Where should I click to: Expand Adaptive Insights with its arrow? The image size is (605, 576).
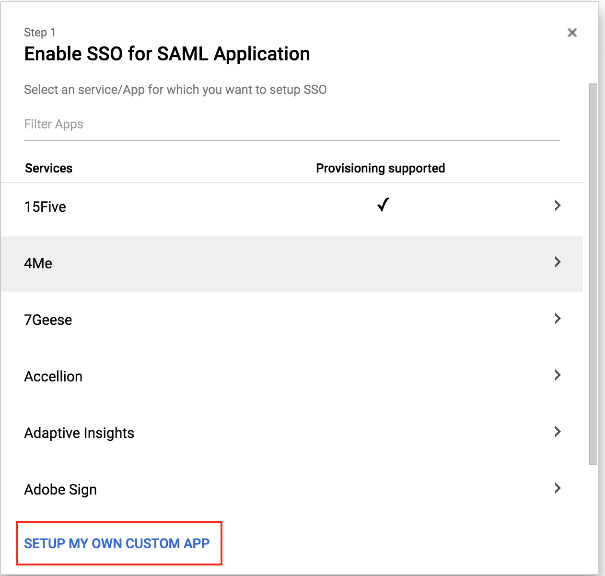click(557, 432)
